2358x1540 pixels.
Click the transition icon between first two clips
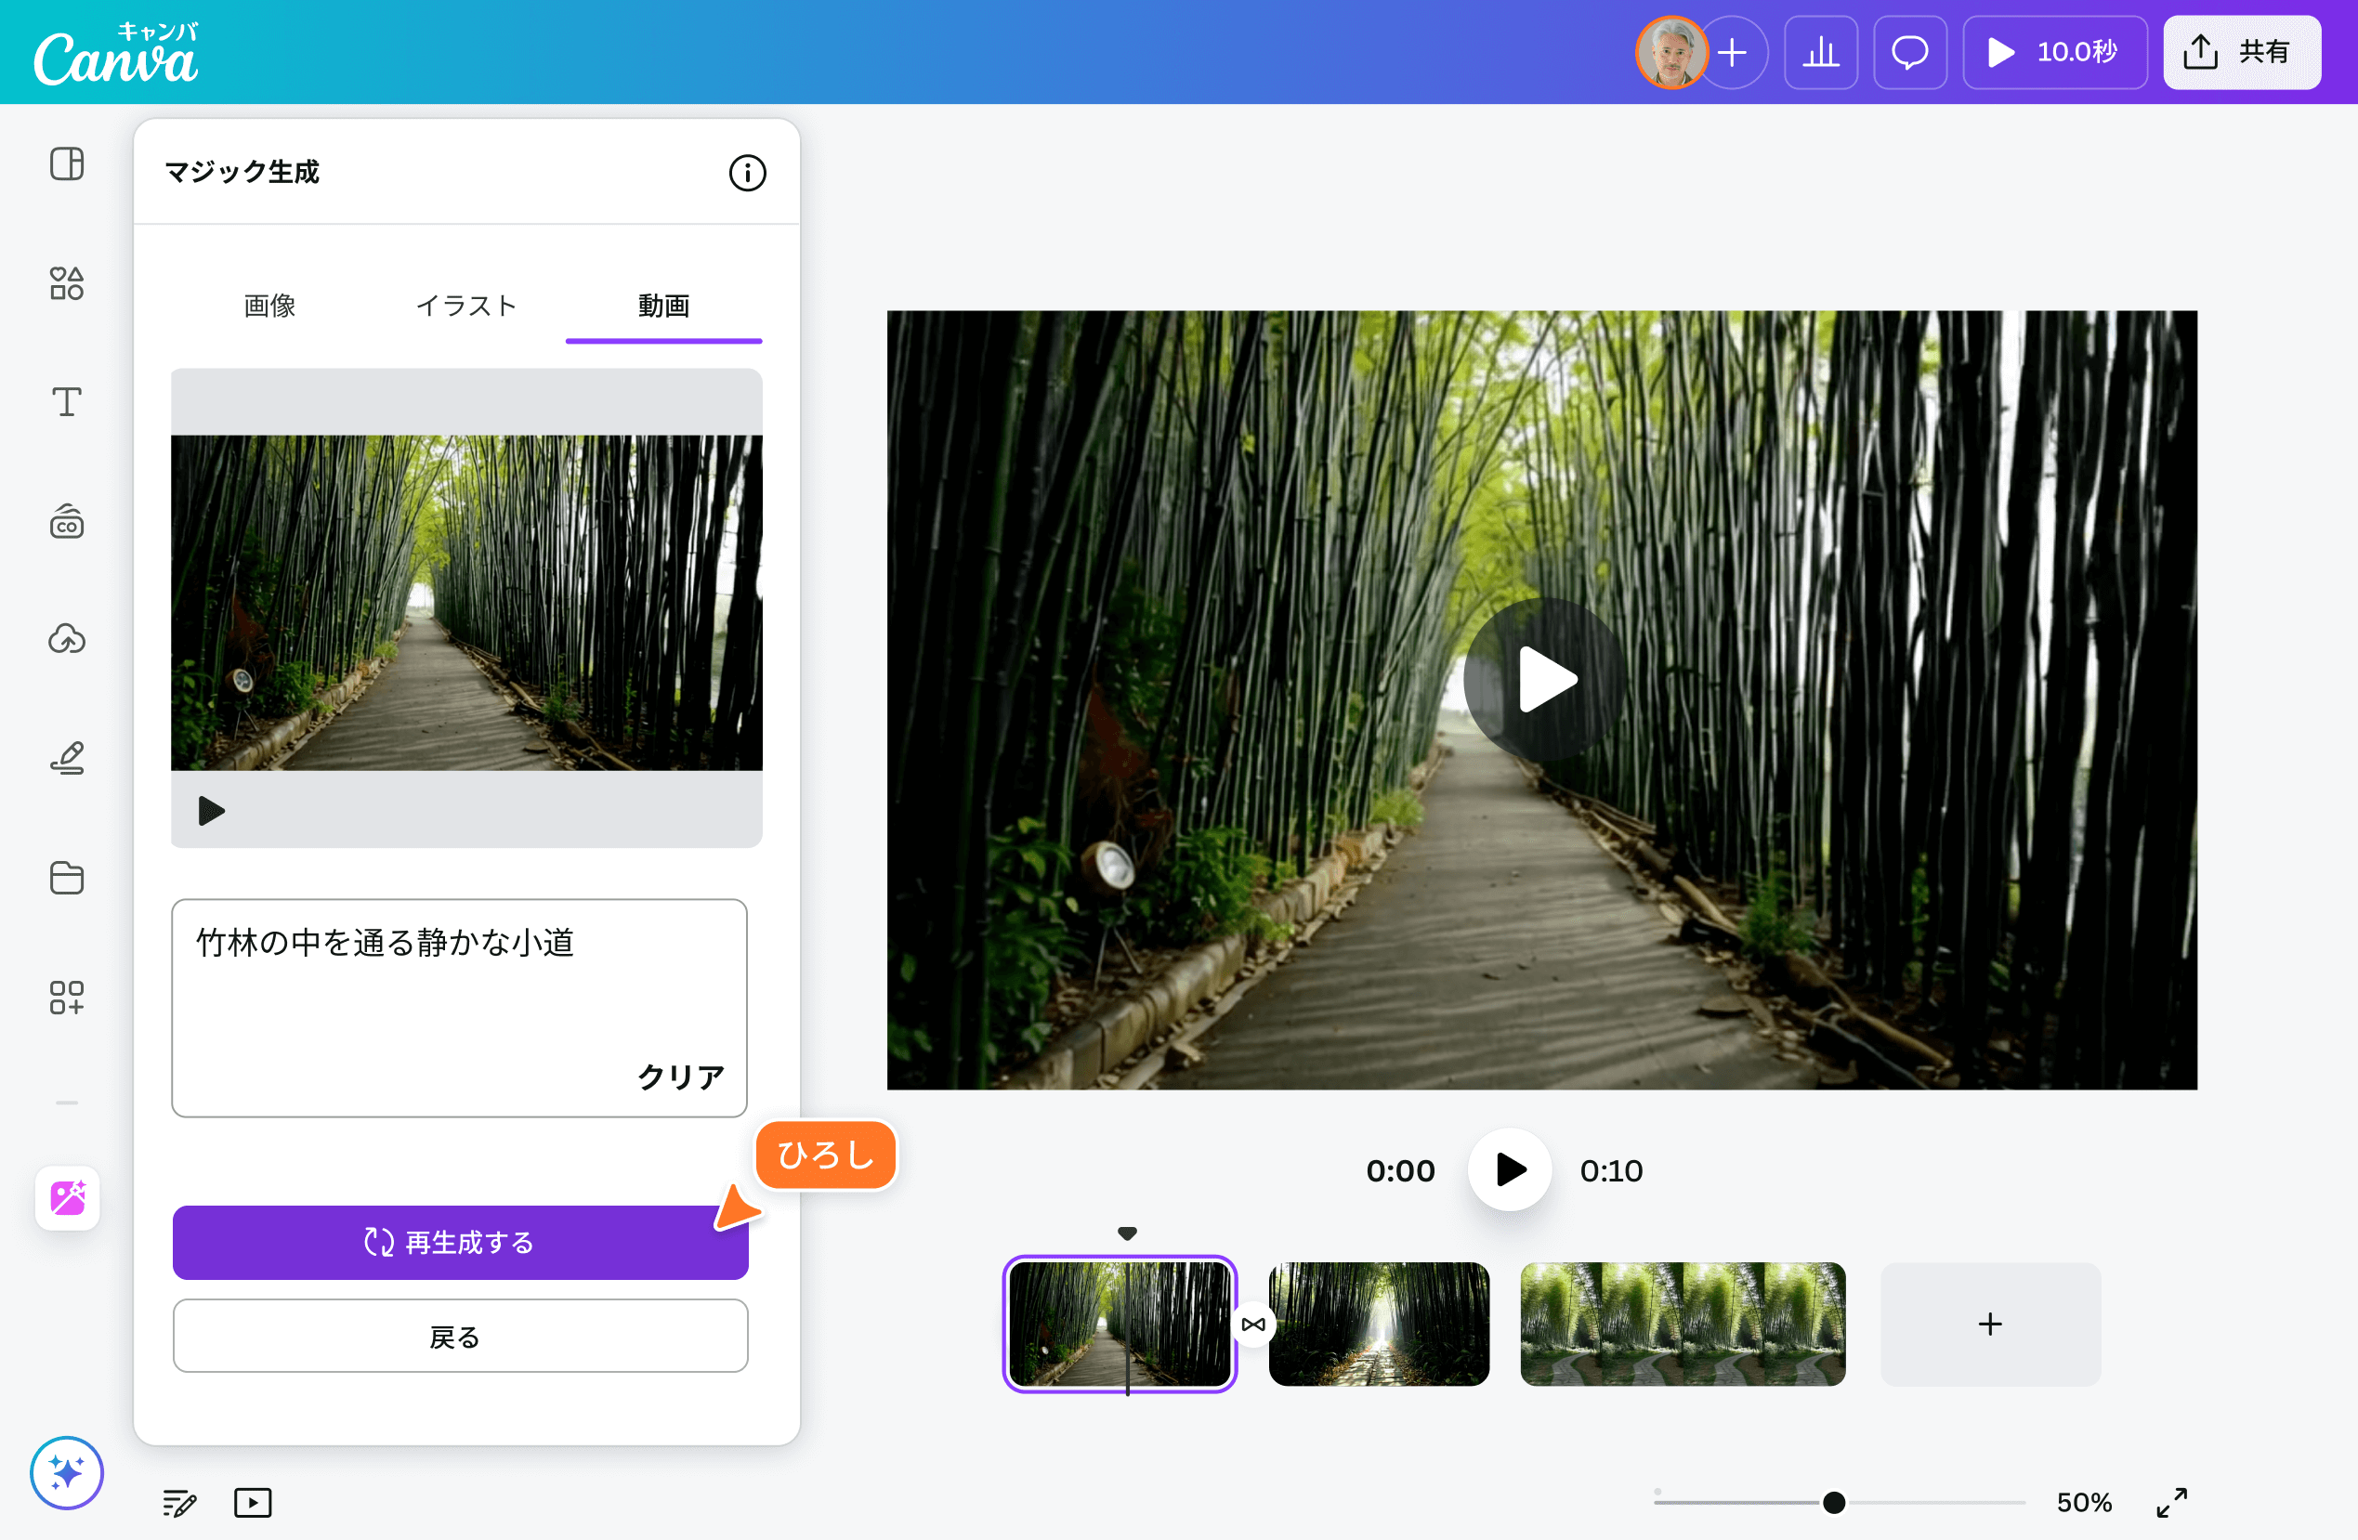tap(1252, 1325)
